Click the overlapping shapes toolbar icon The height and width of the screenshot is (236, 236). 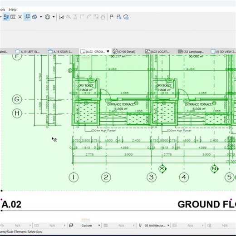(34, 17)
